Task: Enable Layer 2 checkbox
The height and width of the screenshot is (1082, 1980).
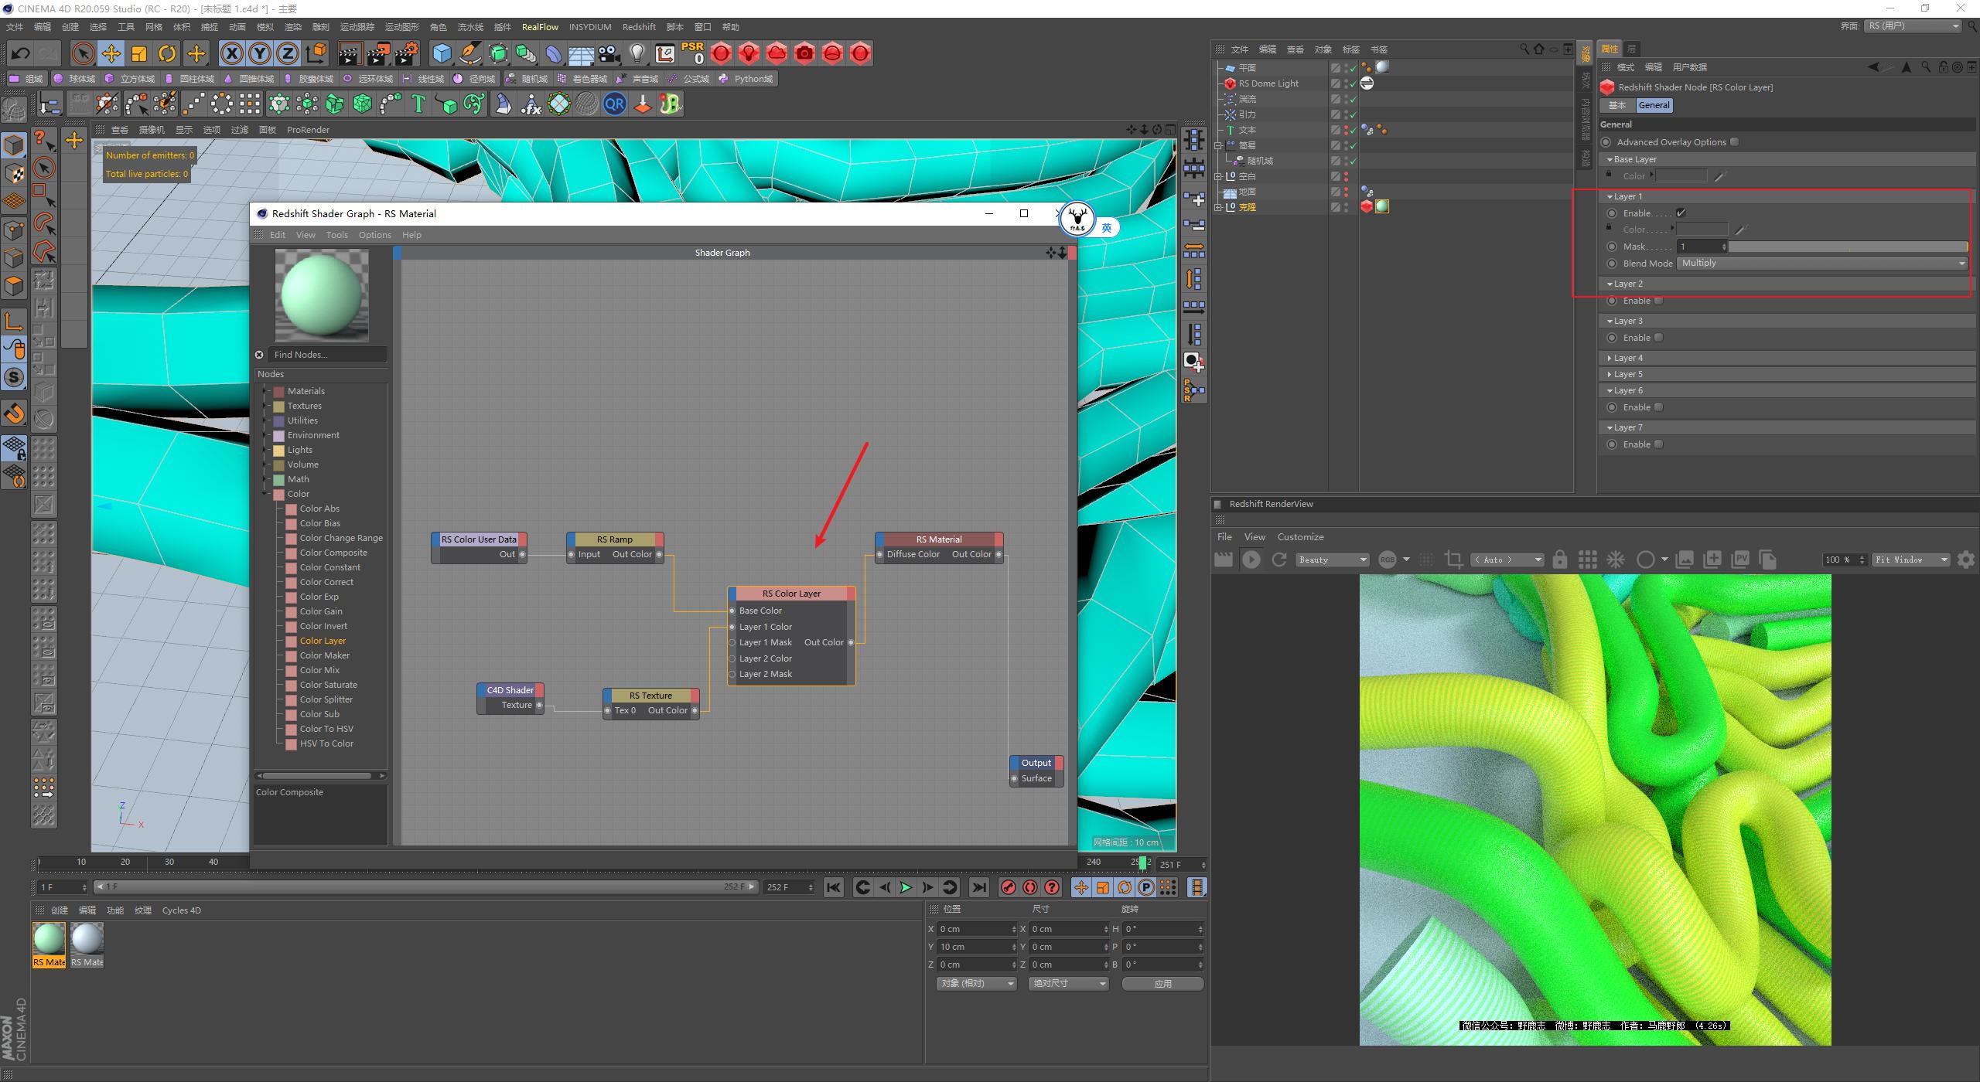Action: point(1658,300)
